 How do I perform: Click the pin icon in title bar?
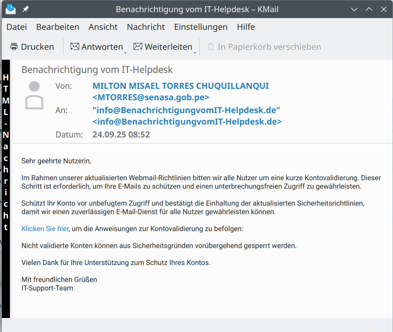25,9
